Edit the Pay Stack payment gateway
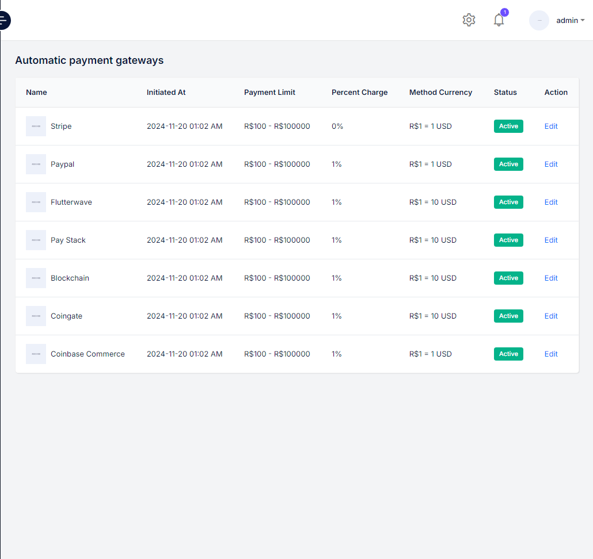 pyautogui.click(x=551, y=240)
